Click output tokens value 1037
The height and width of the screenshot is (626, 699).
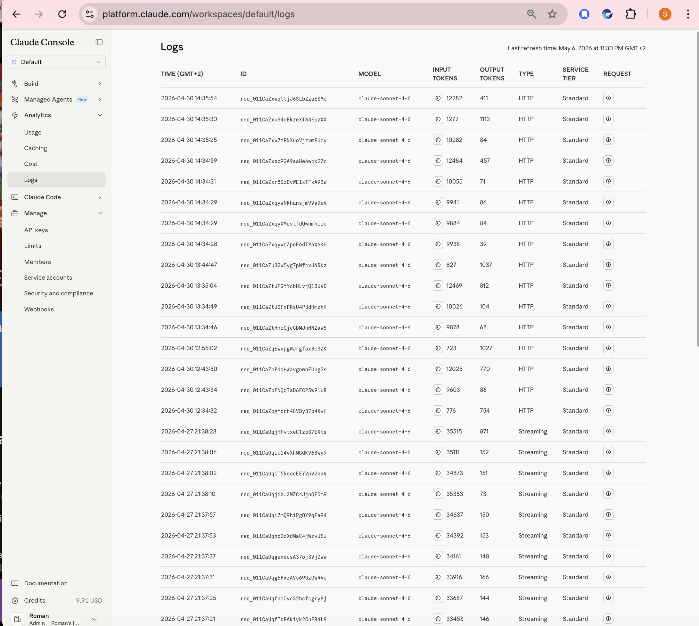[x=486, y=265]
